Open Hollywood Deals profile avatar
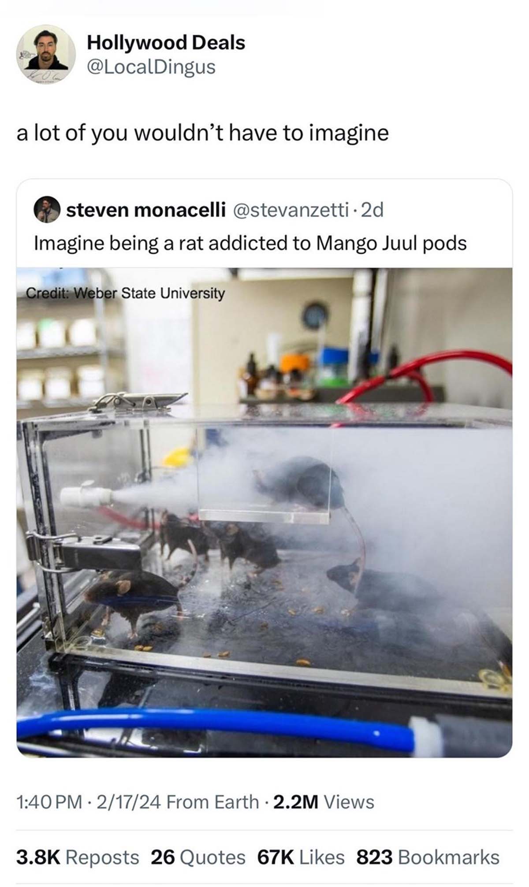This screenshot has width=529, height=887. tap(46, 54)
